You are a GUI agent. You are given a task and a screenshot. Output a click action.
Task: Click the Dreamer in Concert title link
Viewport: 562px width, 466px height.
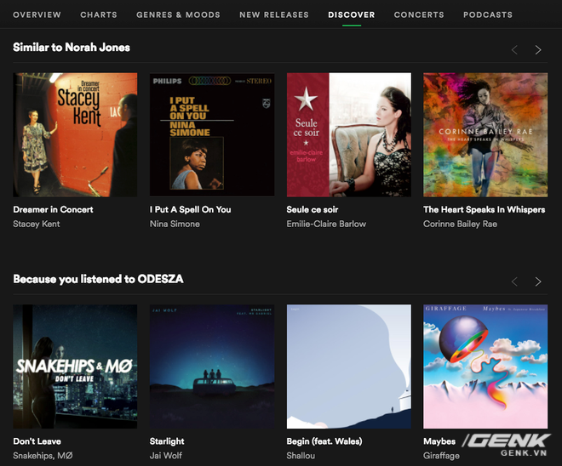point(53,210)
